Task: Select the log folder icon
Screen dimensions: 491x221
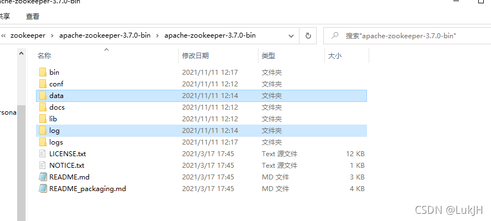Action: pos(43,130)
